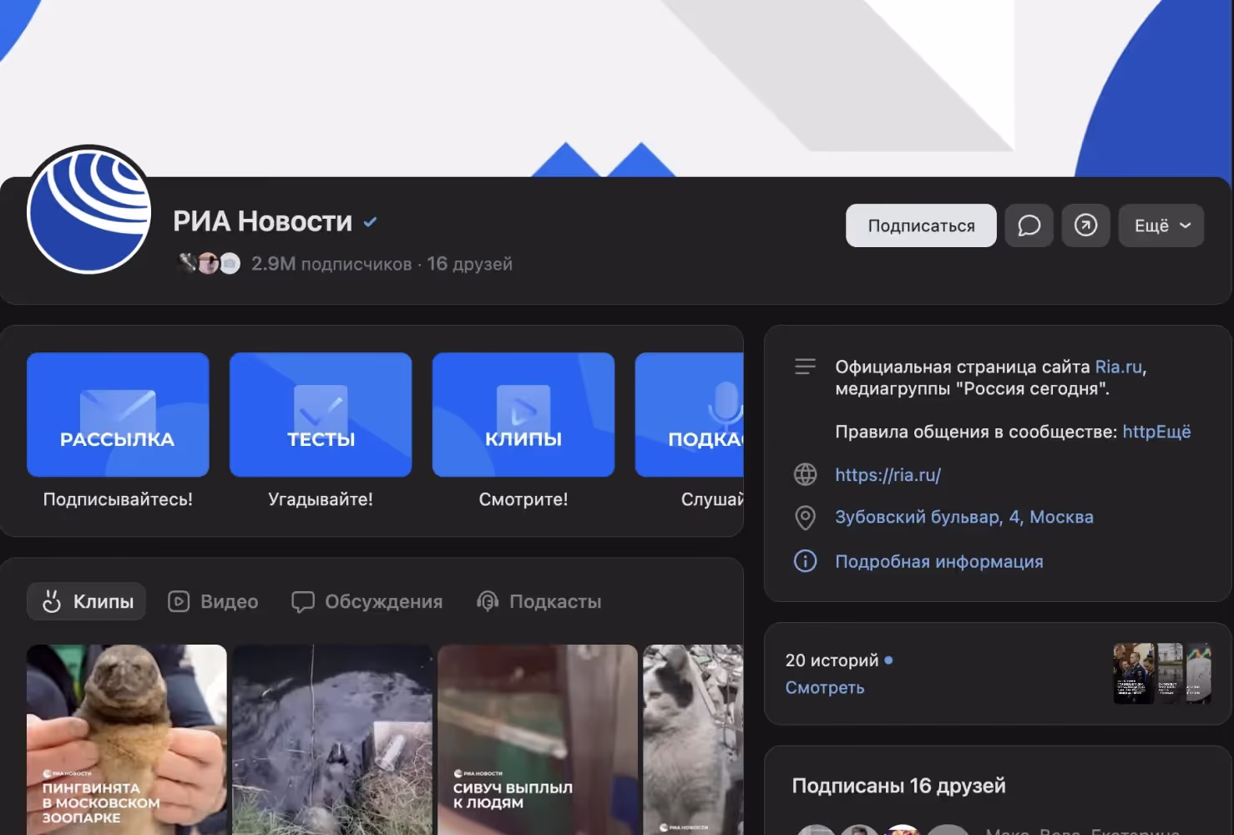The width and height of the screenshot is (1234, 835).
Task: Switch to the Видео tab
Action: pyautogui.click(x=214, y=602)
